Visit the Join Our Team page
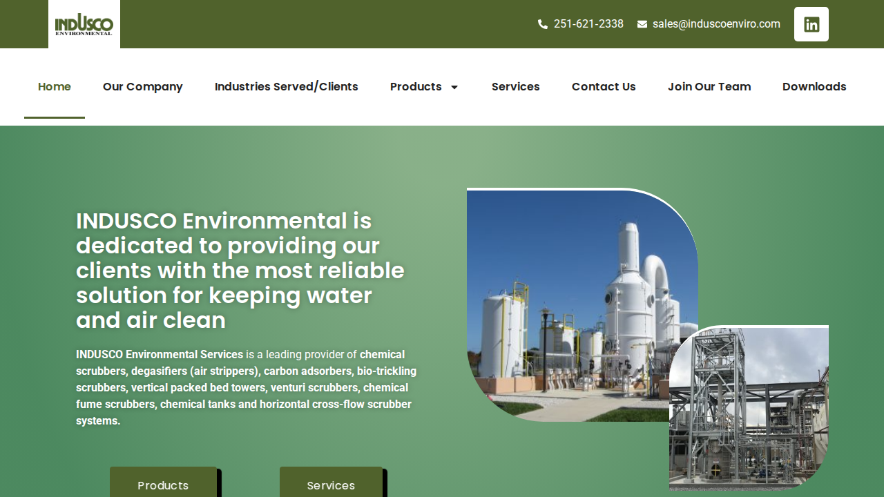This screenshot has height=497, width=884. [709, 87]
